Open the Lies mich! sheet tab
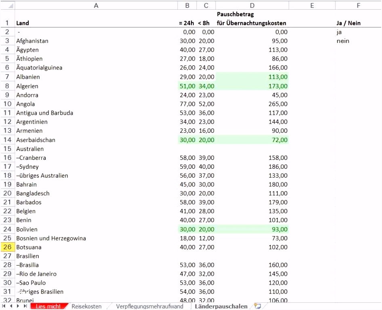Viewport: 382px width, 310px height. 48,306
